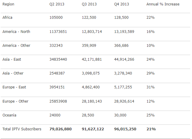Viewport: 192px width, 139px height.
Task: Click the total Q4 value 96,015,250
Action: pyautogui.click(x=125, y=129)
